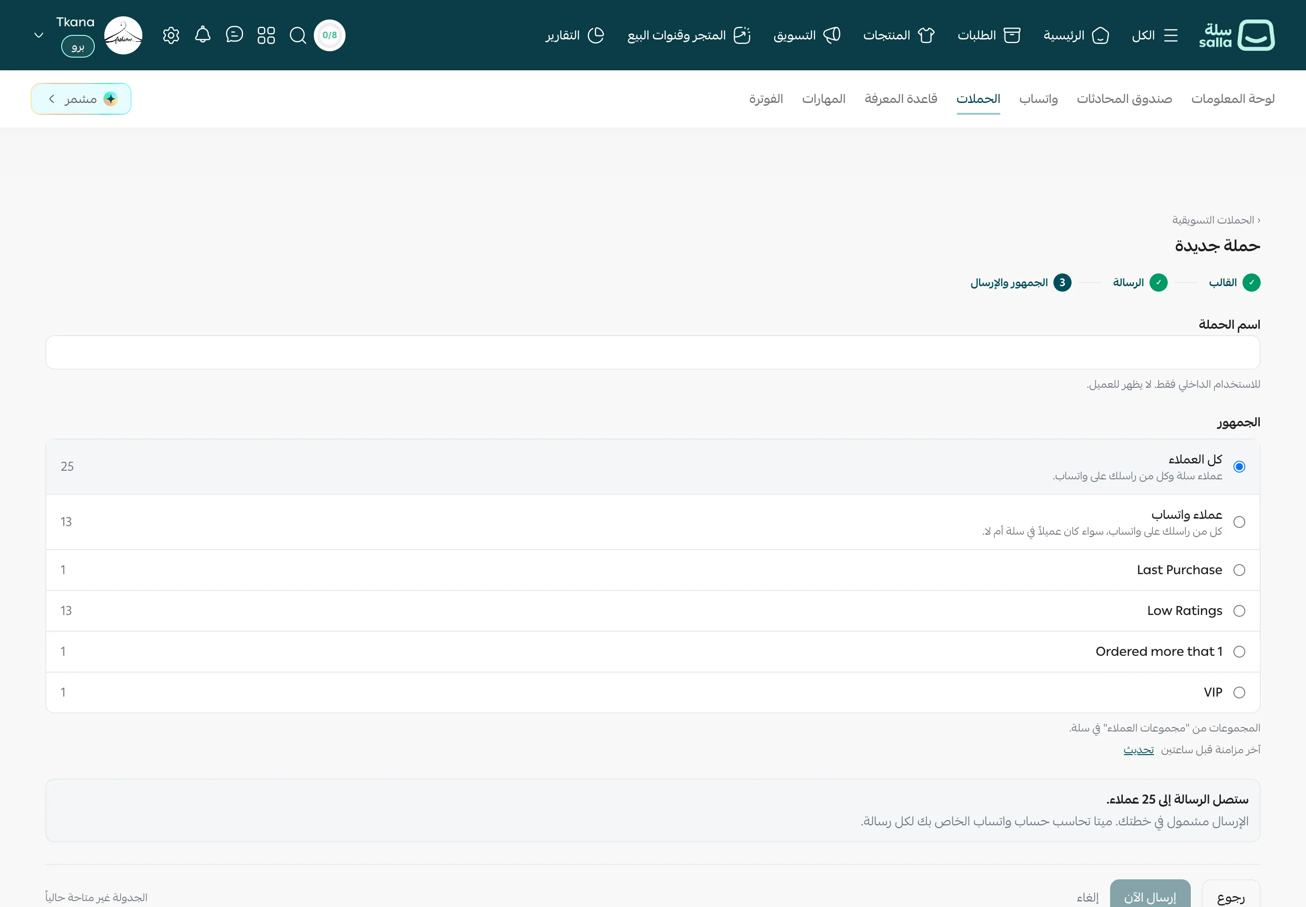
Task: Click the Tkana store name
Action: (x=75, y=22)
